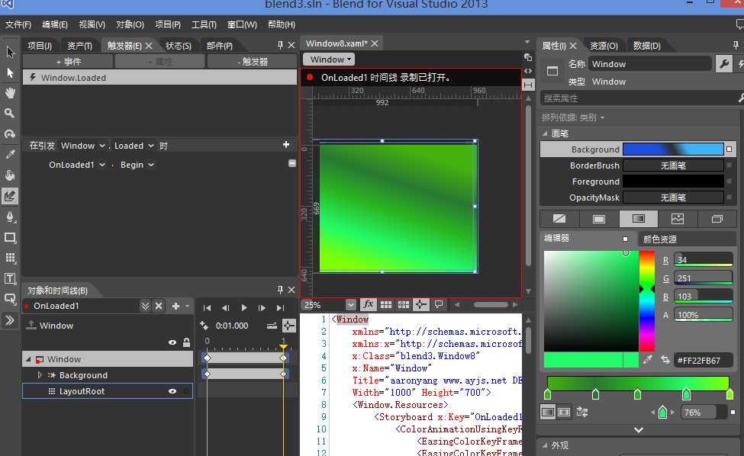
Task: Toggle snapping to gridlines icon
Action: (x=404, y=305)
